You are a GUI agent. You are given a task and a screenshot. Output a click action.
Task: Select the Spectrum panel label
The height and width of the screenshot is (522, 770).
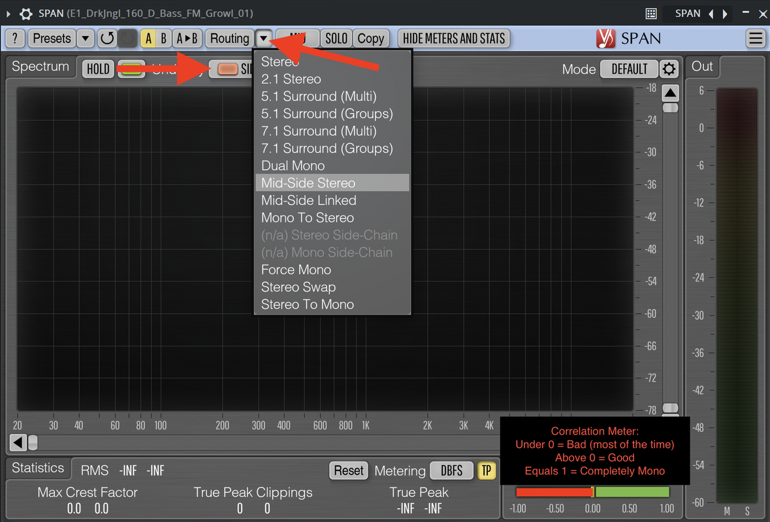click(x=40, y=67)
